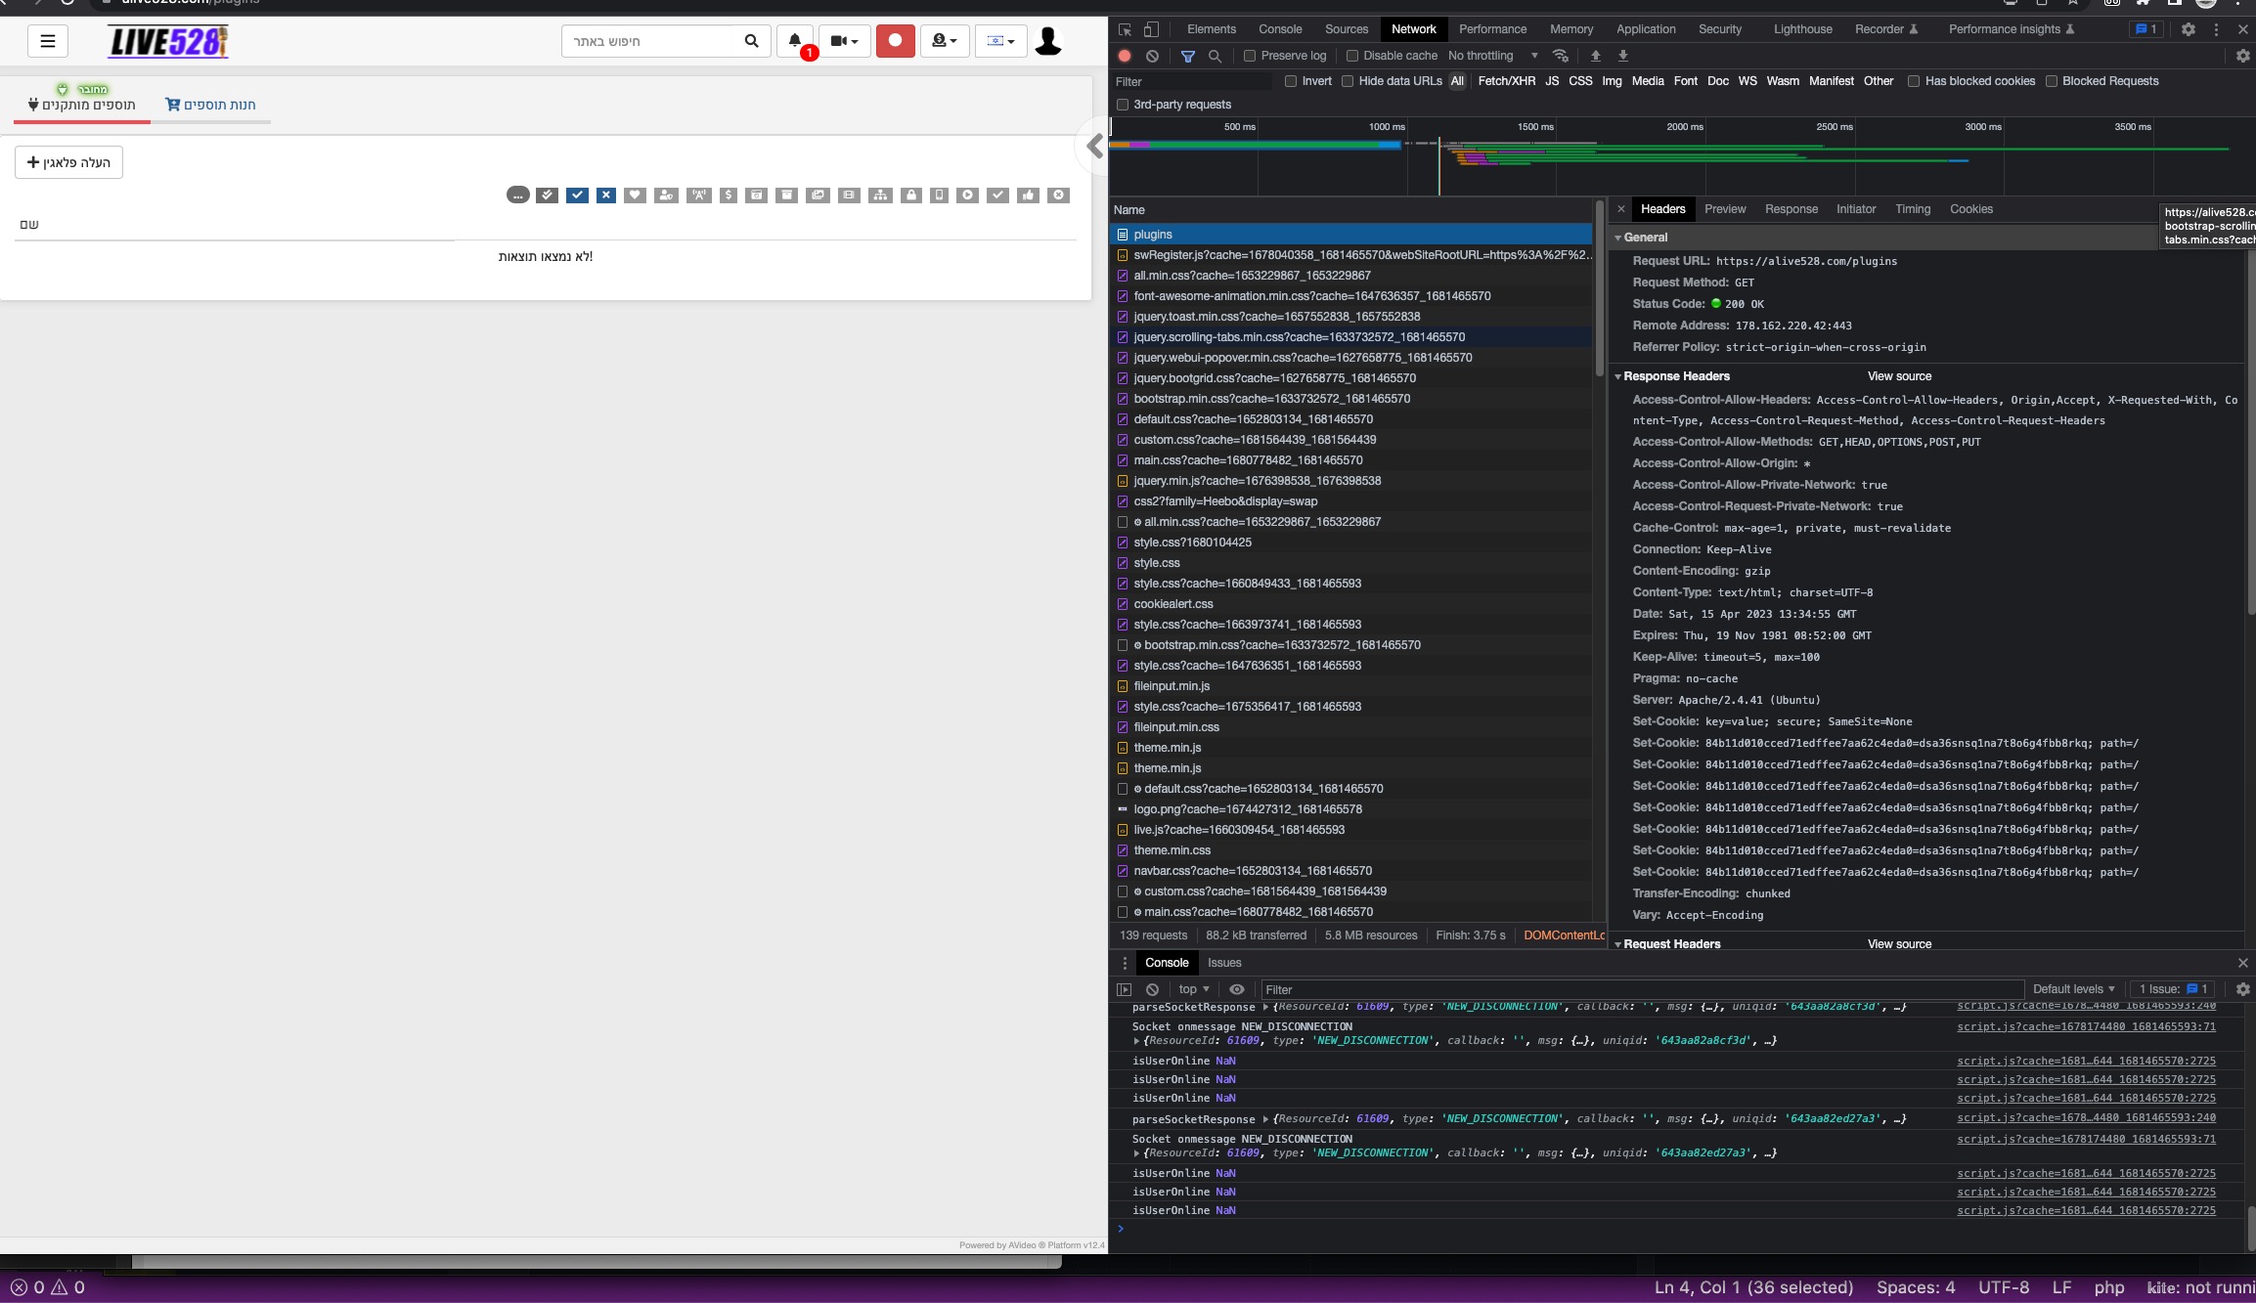Screen dimensions: 2256x1303
Task: Collapse the Response Headers section
Action: 1620,376
